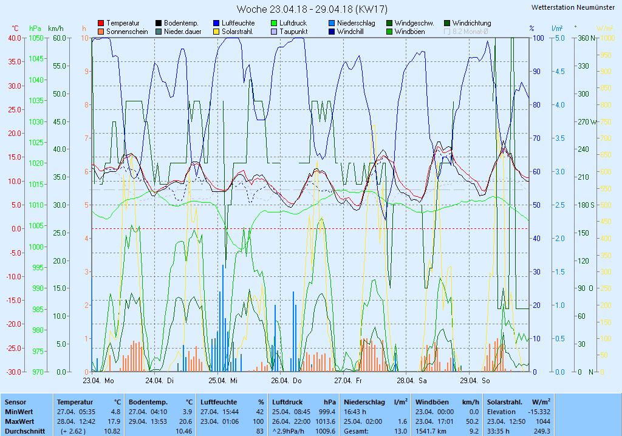622x436 pixels.
Task: Click the Durchschnitt row label
Action: [25, 431]
